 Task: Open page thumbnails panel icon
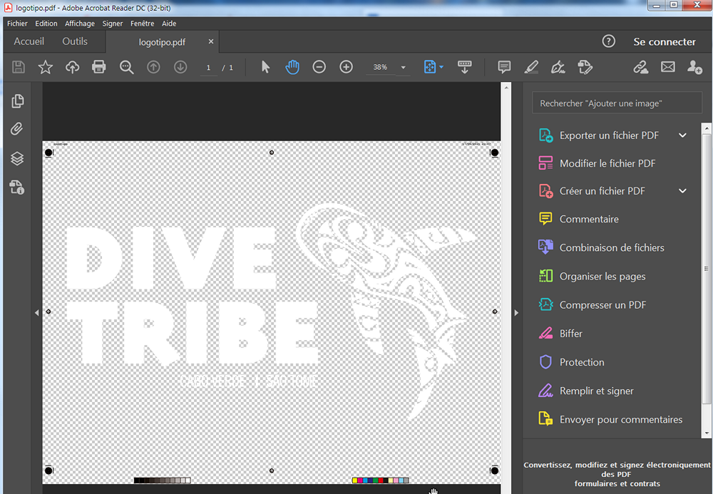point(17,101)
